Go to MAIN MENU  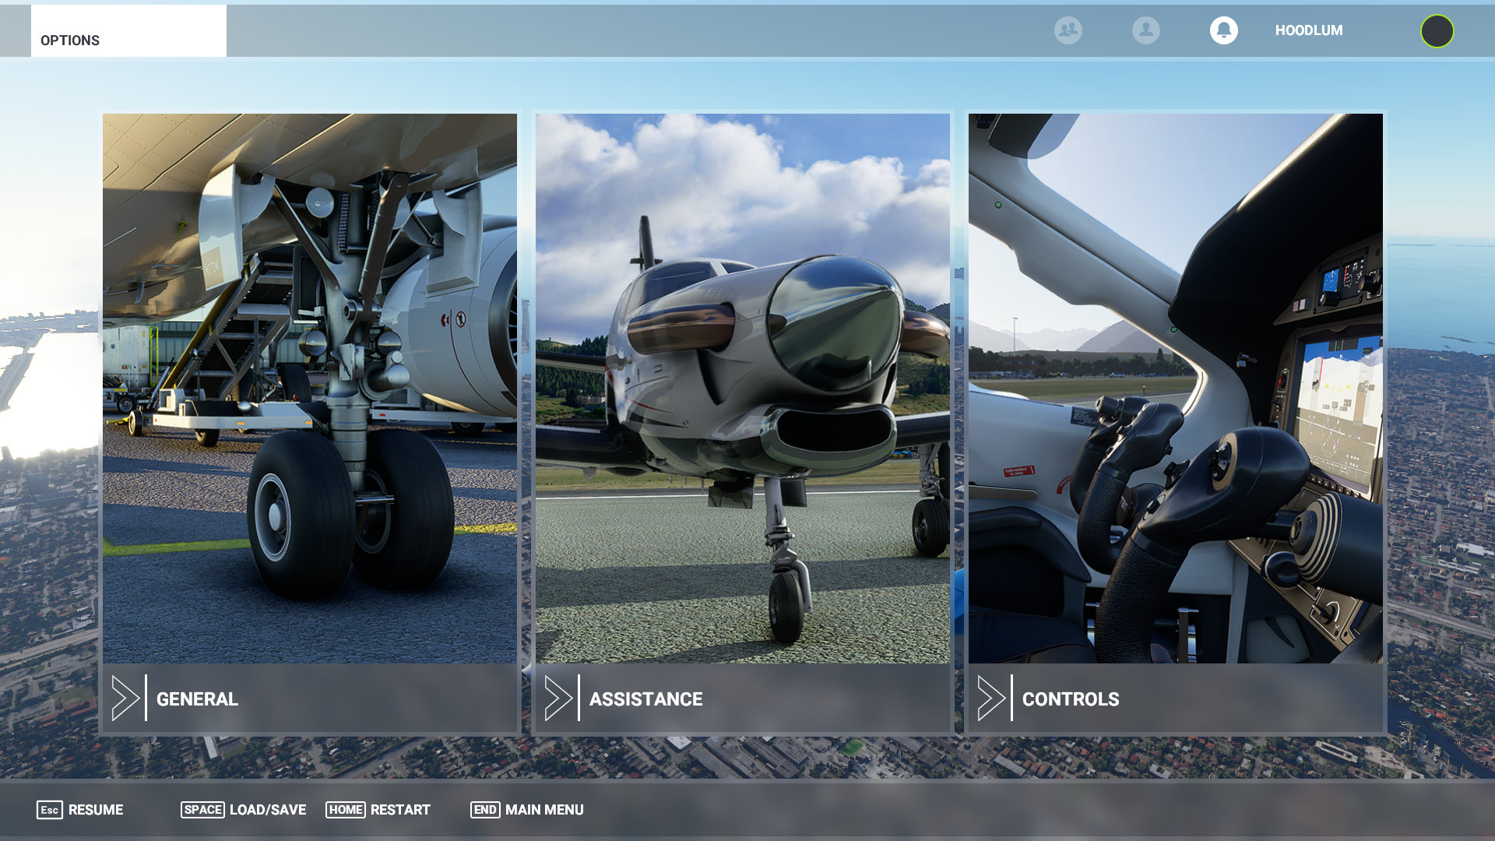tap(544, 810)
